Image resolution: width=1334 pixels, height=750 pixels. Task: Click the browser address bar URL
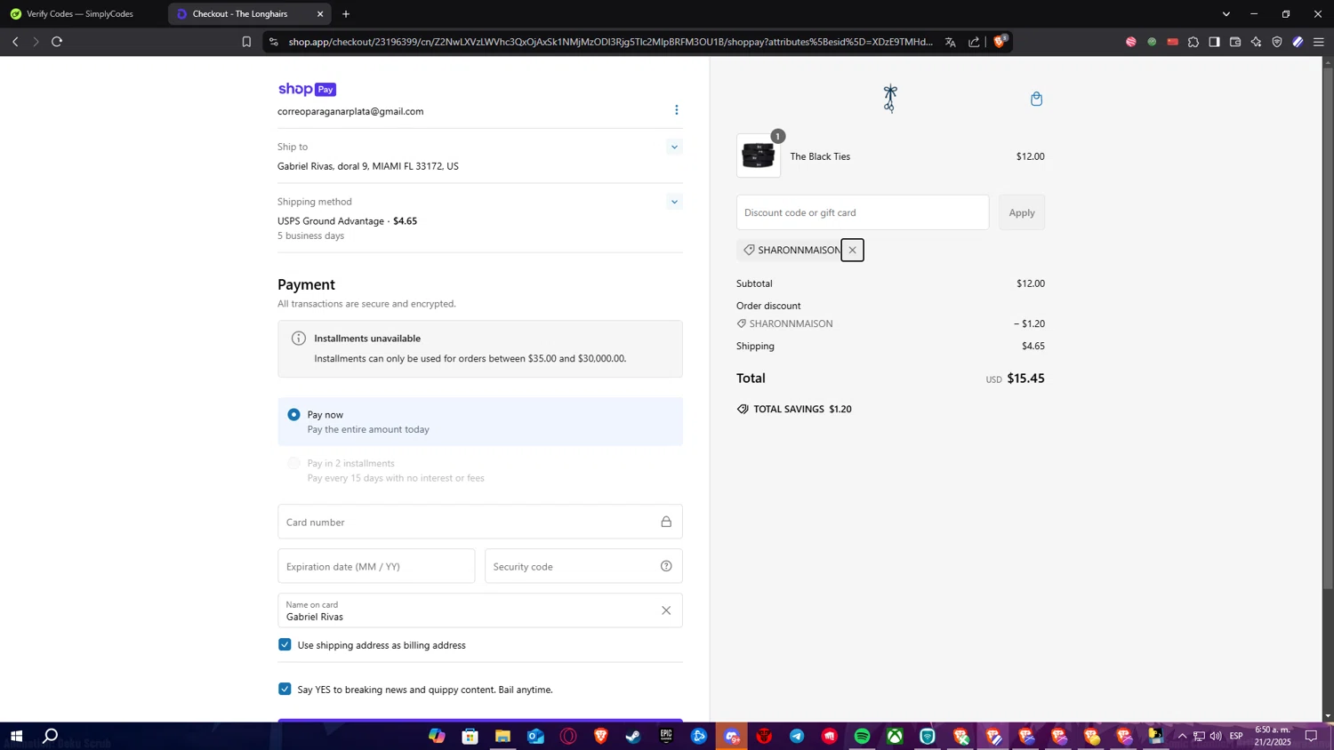coord(611,42)
